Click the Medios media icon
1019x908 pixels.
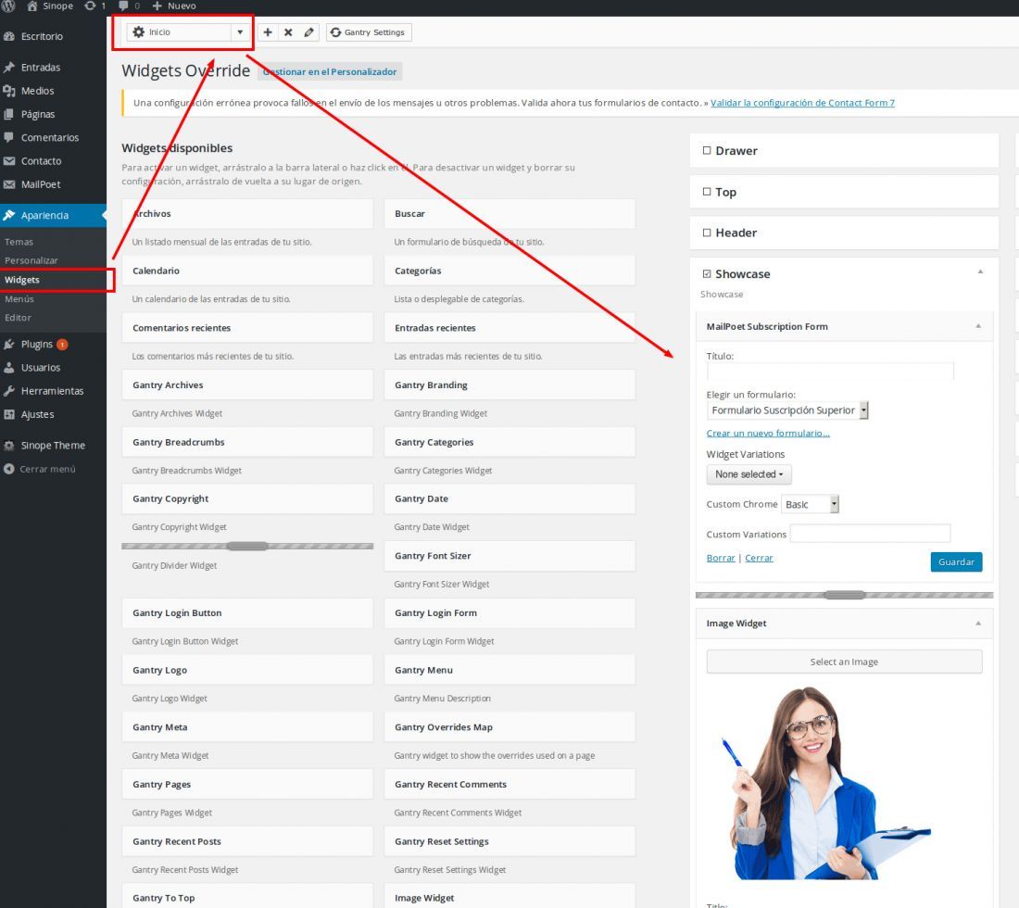(9, 91)
